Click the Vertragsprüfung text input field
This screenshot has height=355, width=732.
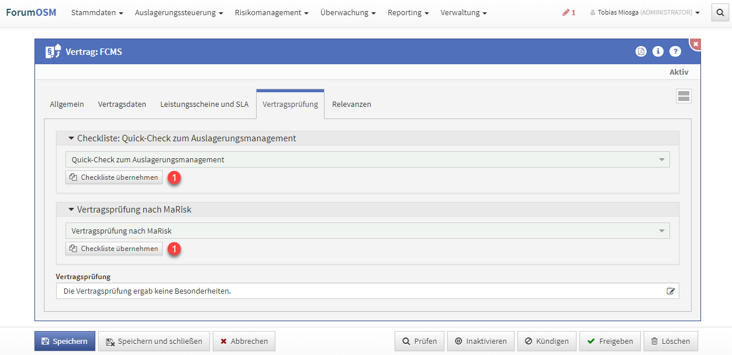point(360,291)
